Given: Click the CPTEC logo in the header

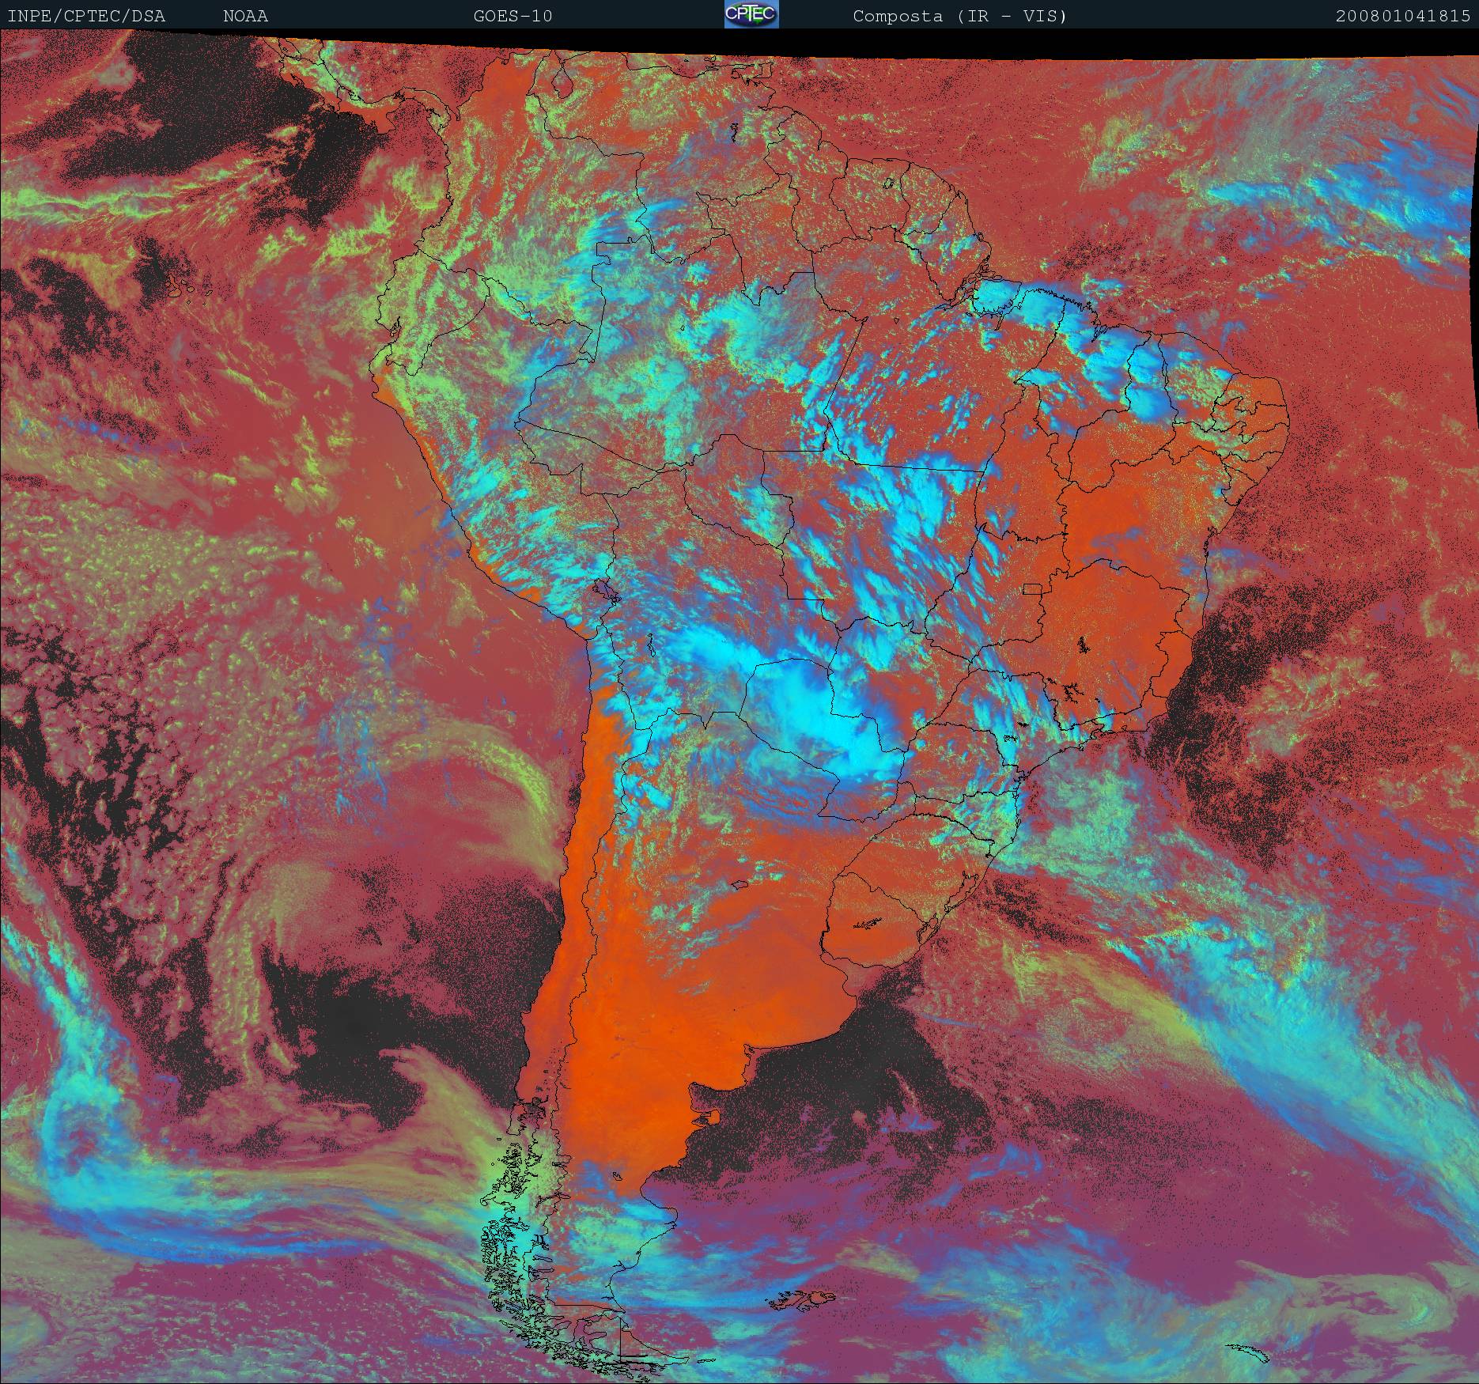Looking at the screenshot, I should [751, 14].
